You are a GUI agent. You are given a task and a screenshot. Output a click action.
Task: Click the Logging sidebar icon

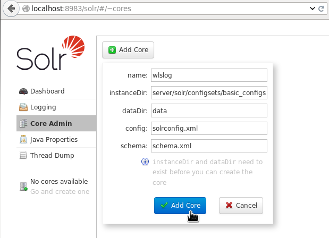(x=23, y=107)
